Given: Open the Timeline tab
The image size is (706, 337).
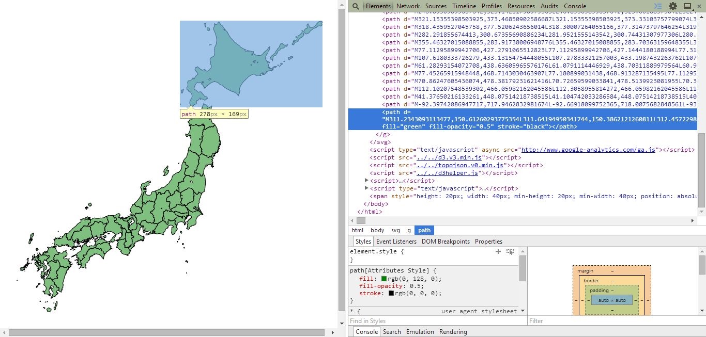Looking at the screenshot, I should [x=464, y=6].
